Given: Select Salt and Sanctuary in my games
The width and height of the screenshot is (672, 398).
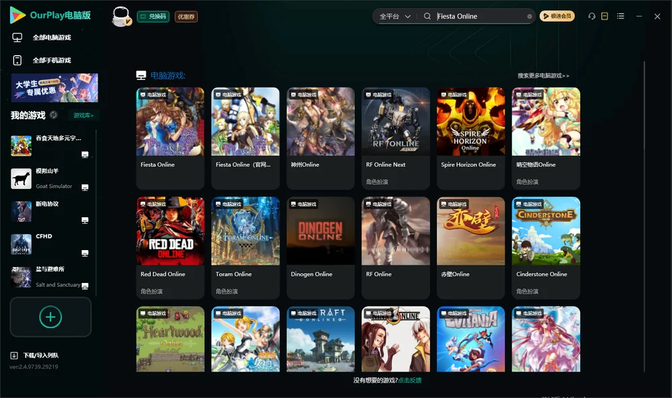Looking at the screenshot, I should (50, 278).
